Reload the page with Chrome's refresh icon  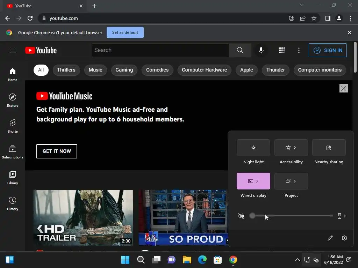30,18
